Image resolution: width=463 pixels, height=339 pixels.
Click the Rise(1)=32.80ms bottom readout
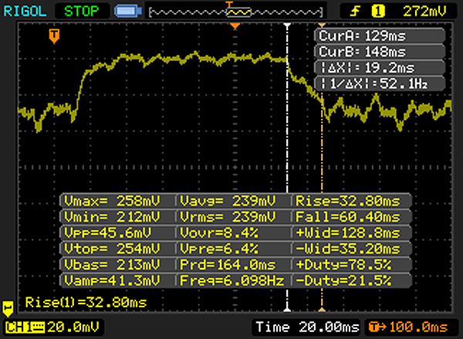86,303
